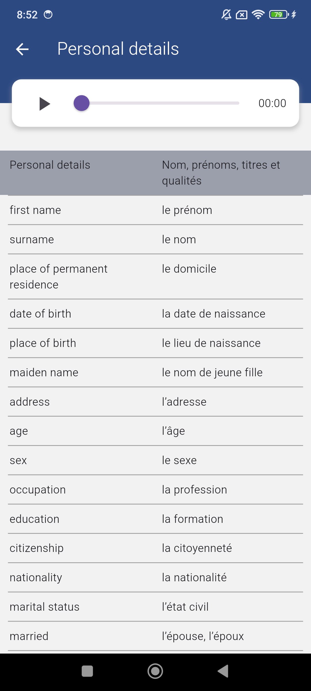Tap the Android home button

coord(155,671)
